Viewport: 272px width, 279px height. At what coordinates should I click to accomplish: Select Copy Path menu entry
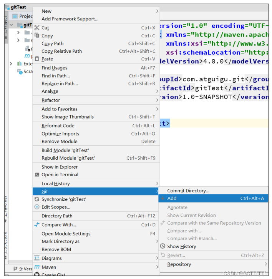[x=96, y=43]
